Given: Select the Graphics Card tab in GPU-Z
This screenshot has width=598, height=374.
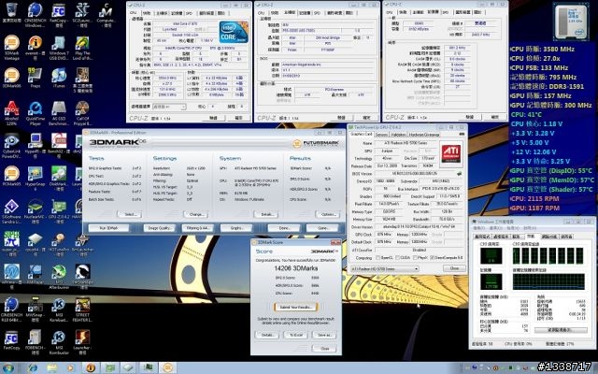Looking at the screenshot, I should coord(362,135).
